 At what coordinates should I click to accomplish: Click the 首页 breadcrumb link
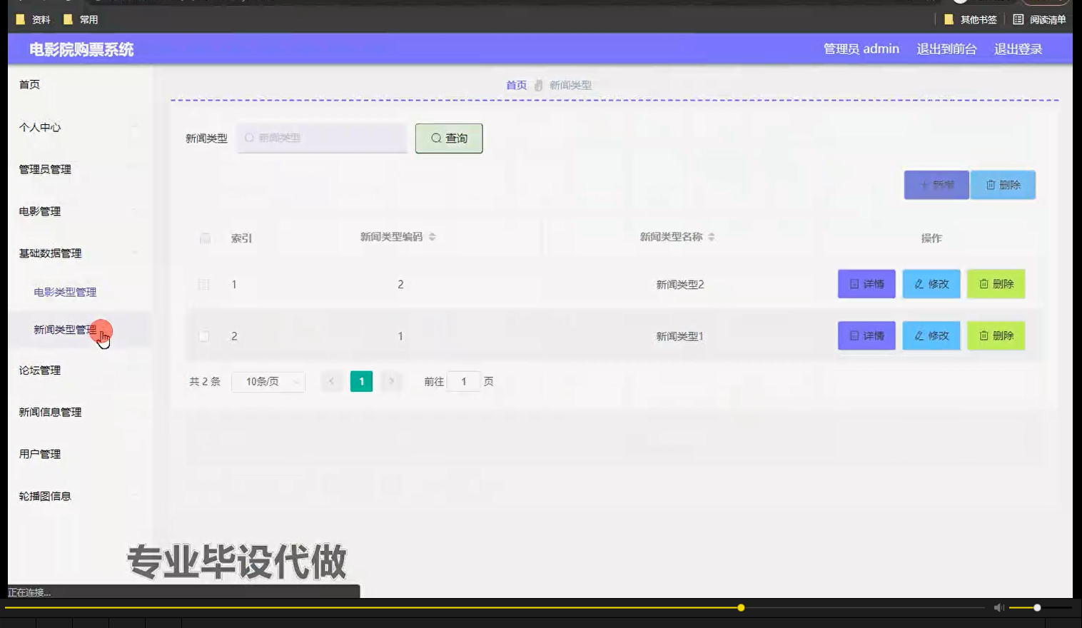[x=515, y=84]
